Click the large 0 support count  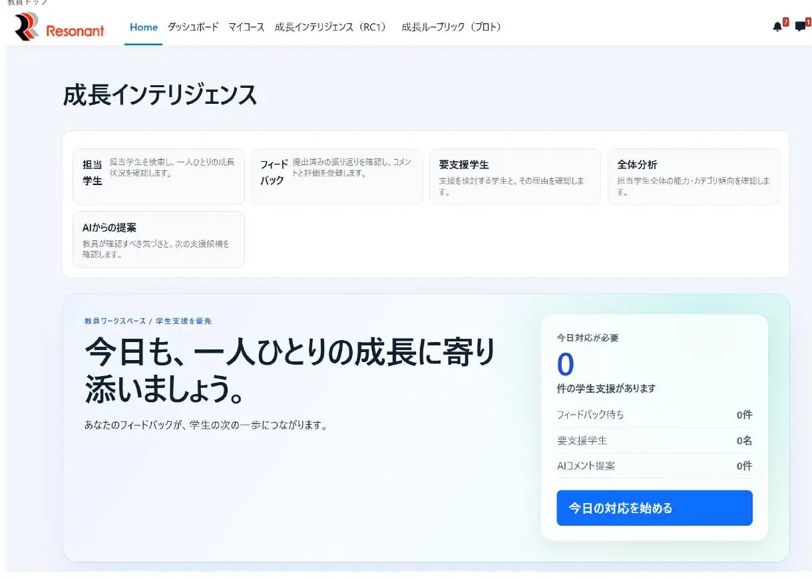tap(566, 364)
